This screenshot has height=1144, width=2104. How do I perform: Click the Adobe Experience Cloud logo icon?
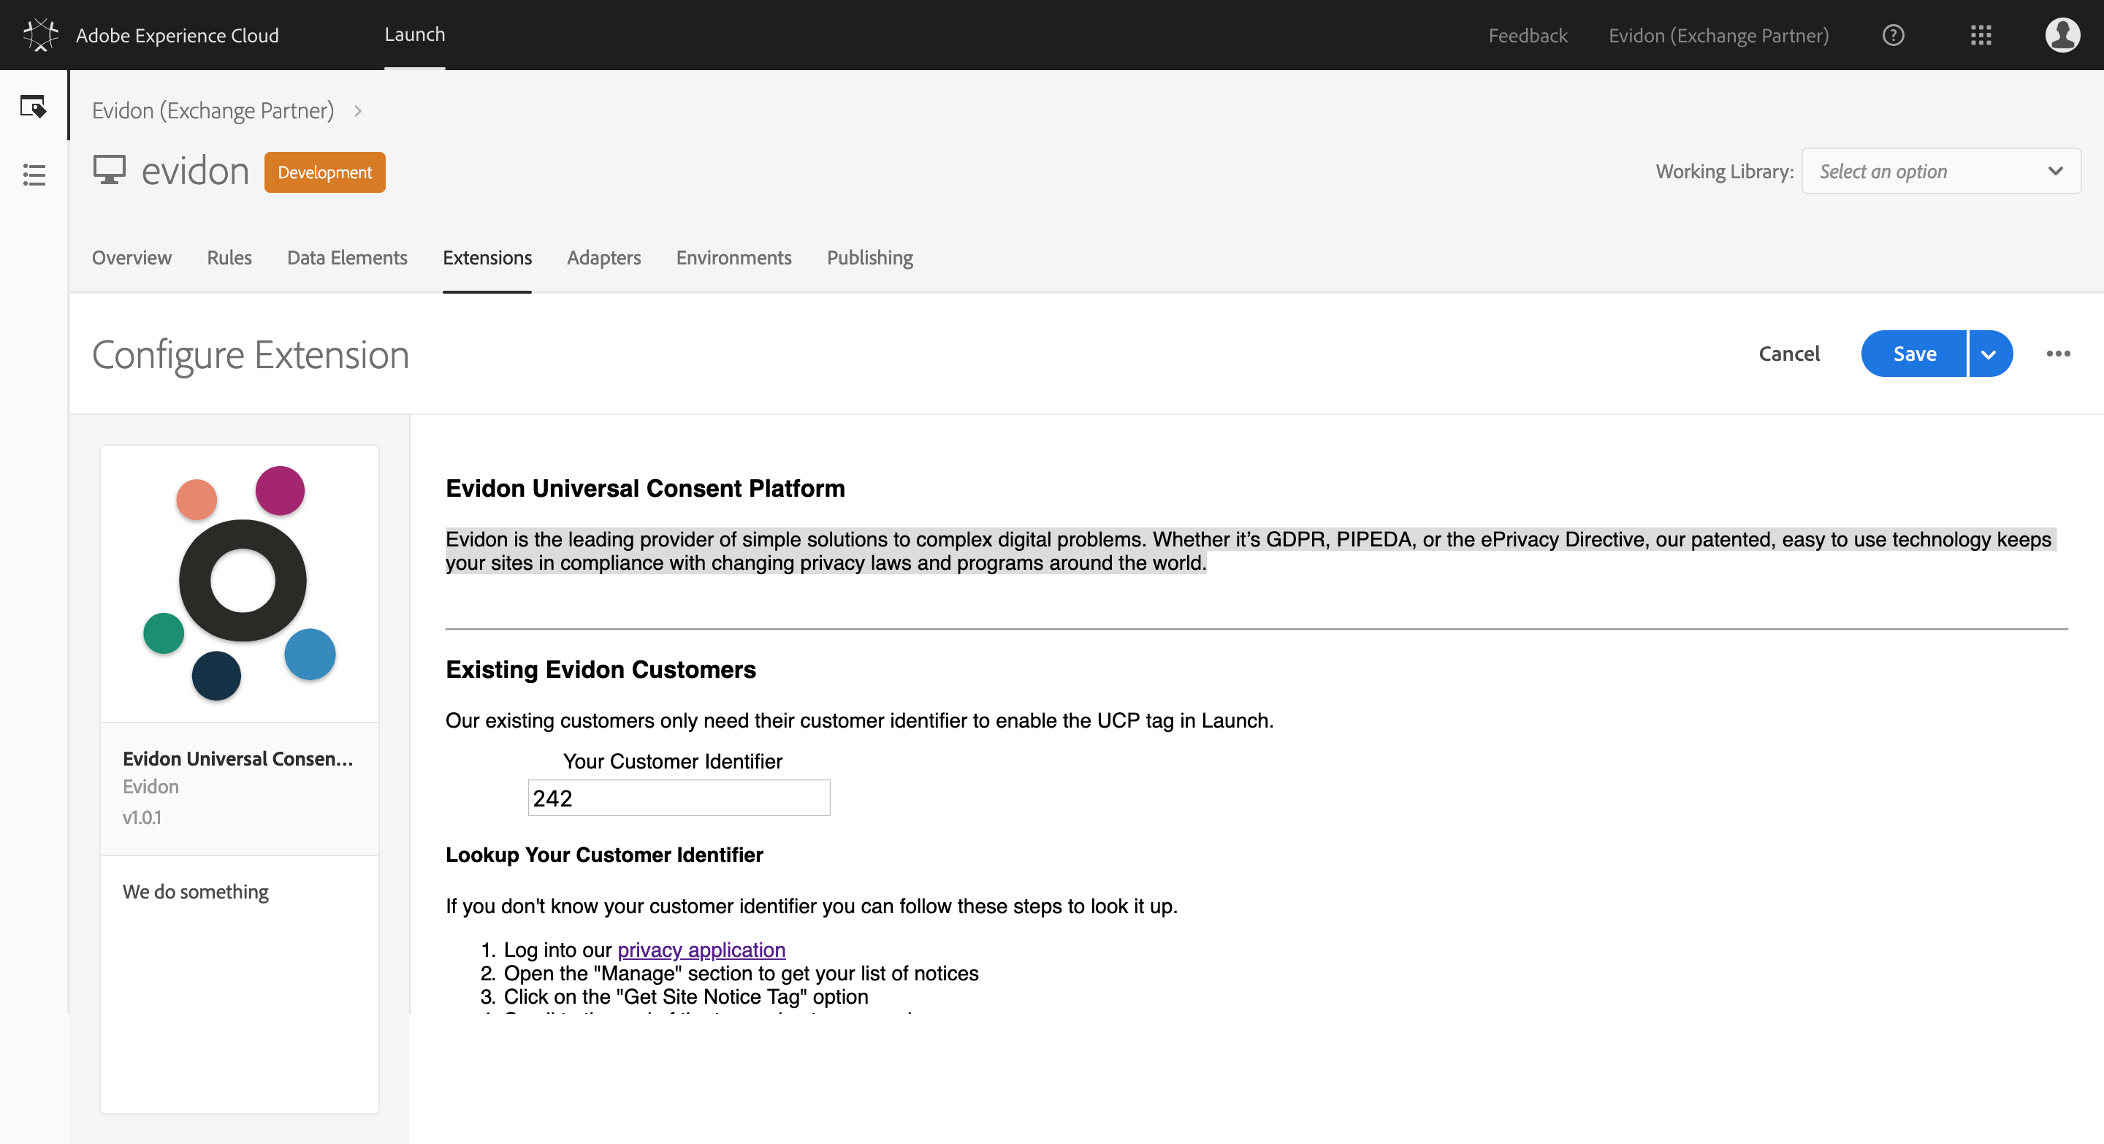40,35
